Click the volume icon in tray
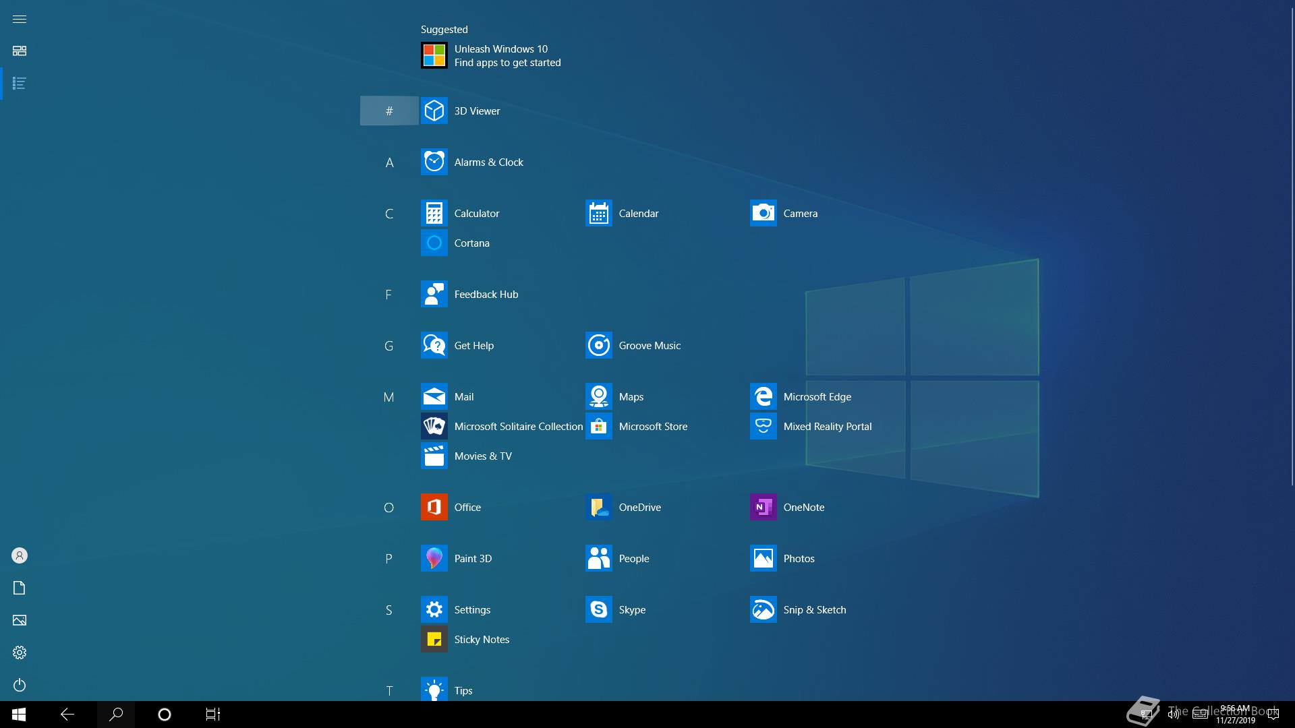The image size is (1295, 728). (x=1174, y=715)
